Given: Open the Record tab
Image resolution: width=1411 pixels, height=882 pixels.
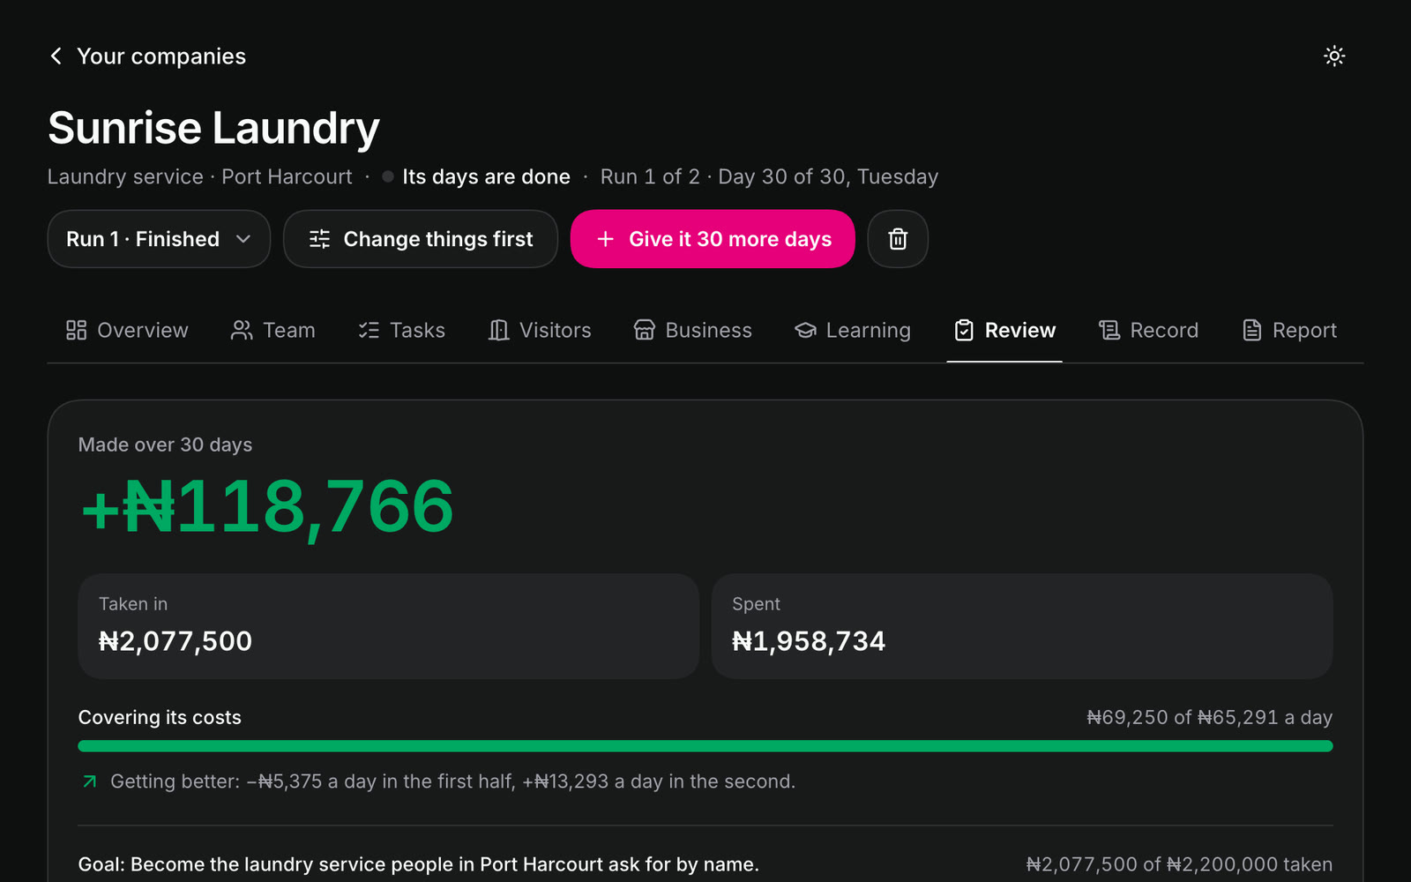Looking at the screenshot, I should (x=1148, y=331).
